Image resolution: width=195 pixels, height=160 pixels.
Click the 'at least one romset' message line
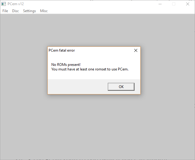tap(90, 69)
